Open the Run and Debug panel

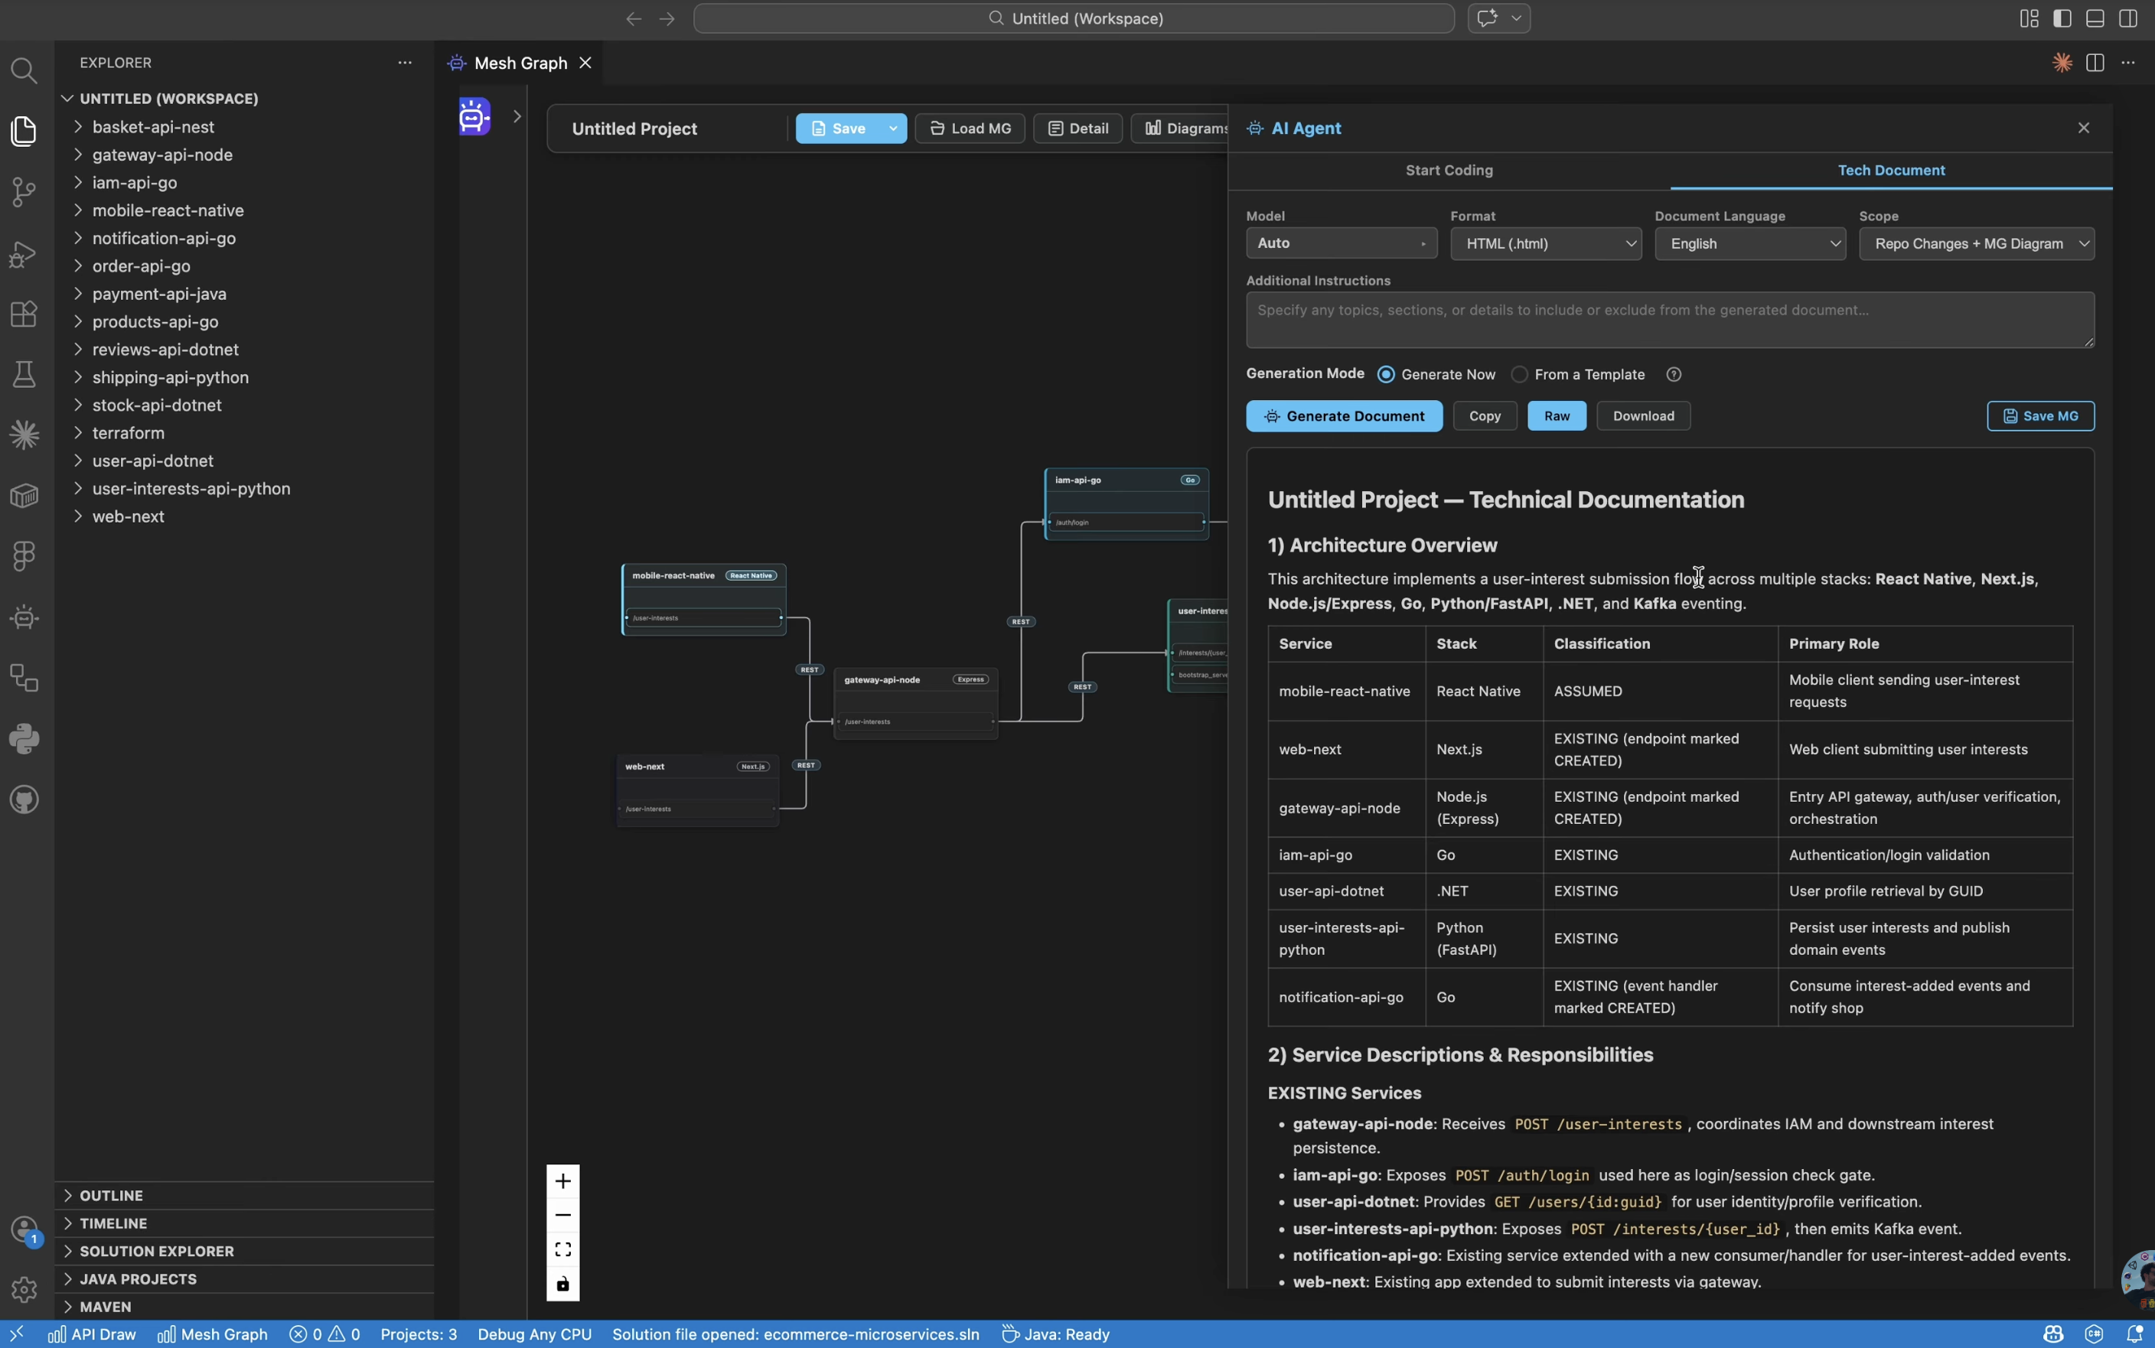pos(24,254)
